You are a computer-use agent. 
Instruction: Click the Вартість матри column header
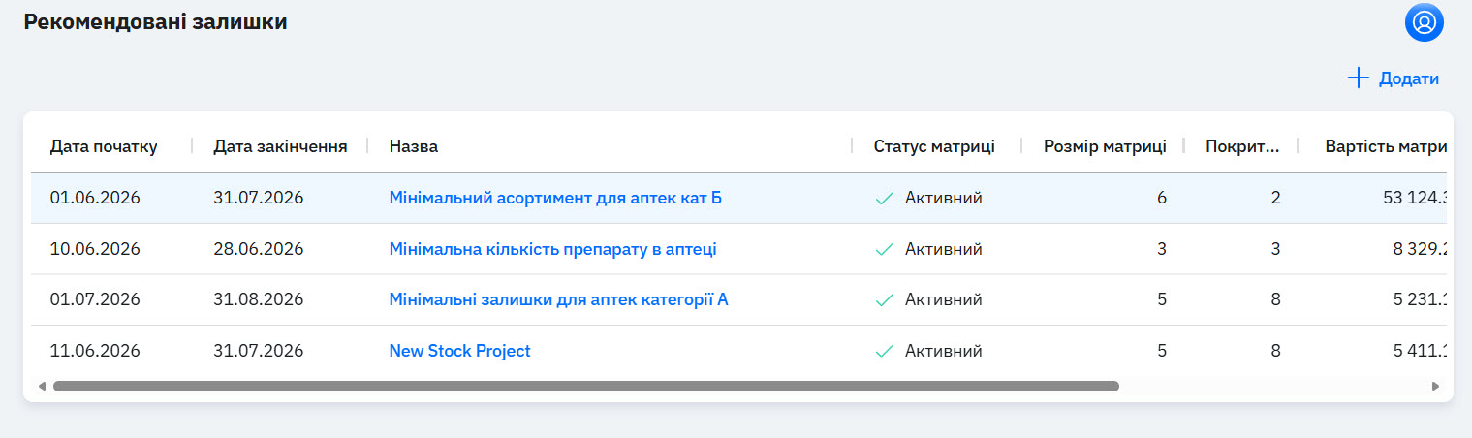tap(1386, 146)
